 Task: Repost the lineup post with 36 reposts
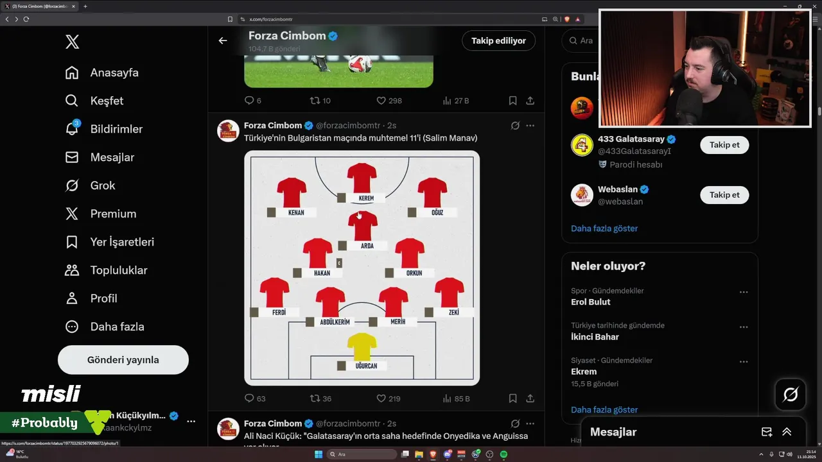(x=320, y=398)
